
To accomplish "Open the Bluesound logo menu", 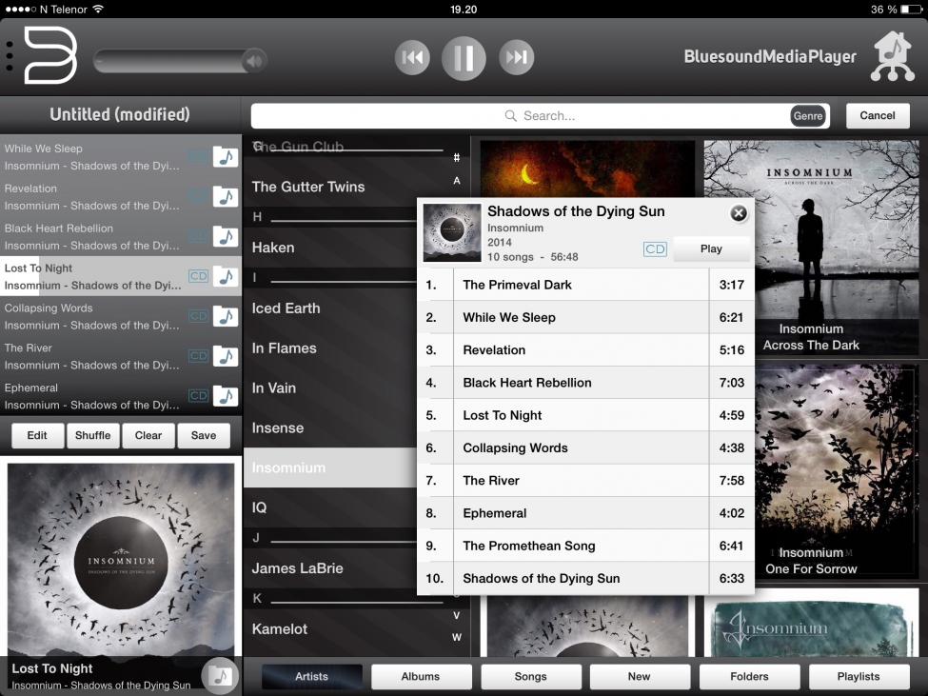I will 50,55.
